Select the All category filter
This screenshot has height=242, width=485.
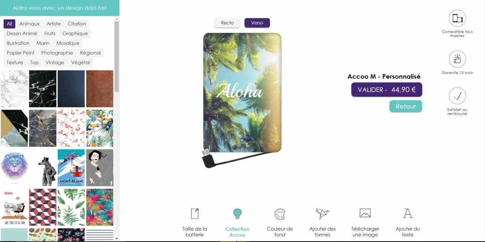tap(9, 24)
